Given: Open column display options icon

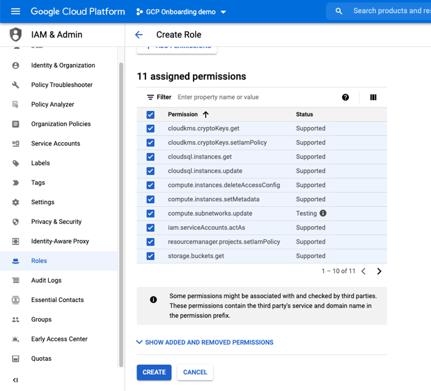Looking at the screenshot, I should [373, 97].
